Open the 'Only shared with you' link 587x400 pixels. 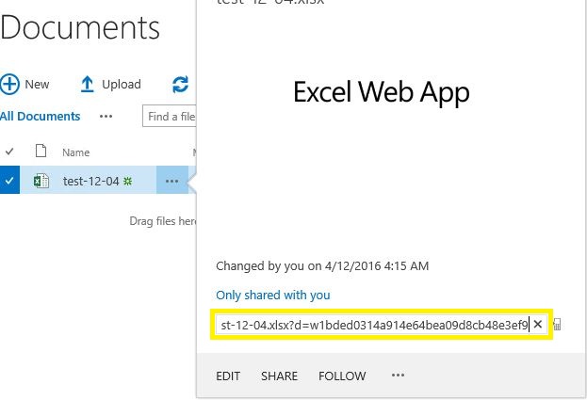tap(273, 296)
